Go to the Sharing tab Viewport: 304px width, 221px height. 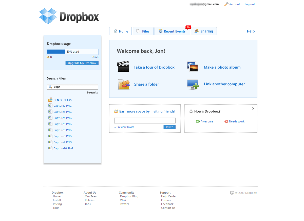(204, 31)
